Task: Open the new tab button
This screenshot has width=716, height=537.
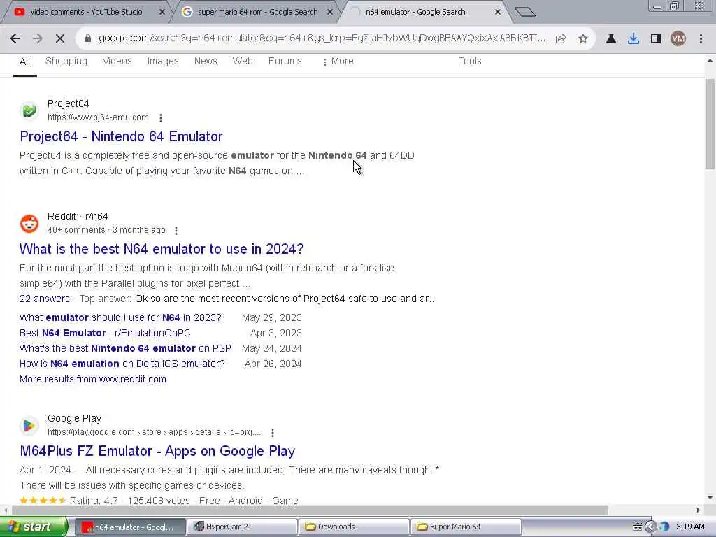Action: [524, 12]
